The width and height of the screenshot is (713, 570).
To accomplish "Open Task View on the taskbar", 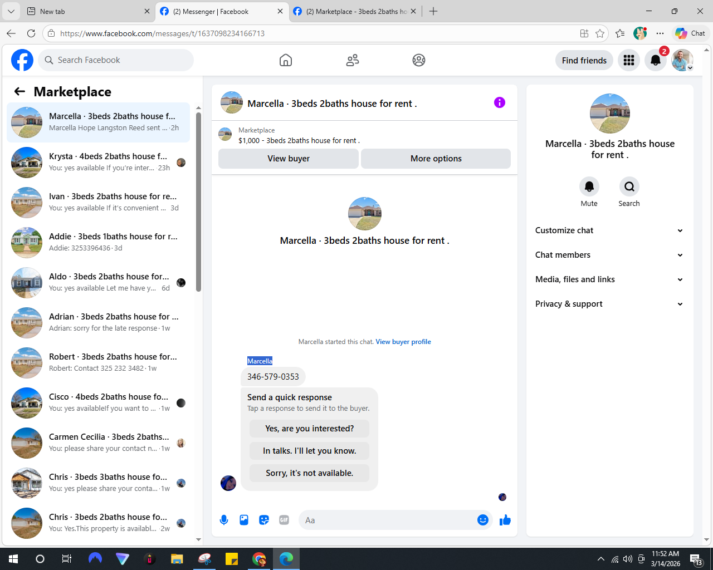I will pos(67,559).
